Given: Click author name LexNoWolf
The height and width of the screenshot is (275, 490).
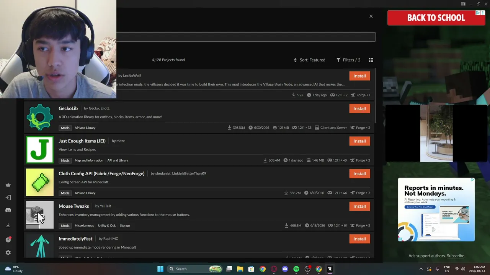Looking at the screenshot, I should point(132,76).
